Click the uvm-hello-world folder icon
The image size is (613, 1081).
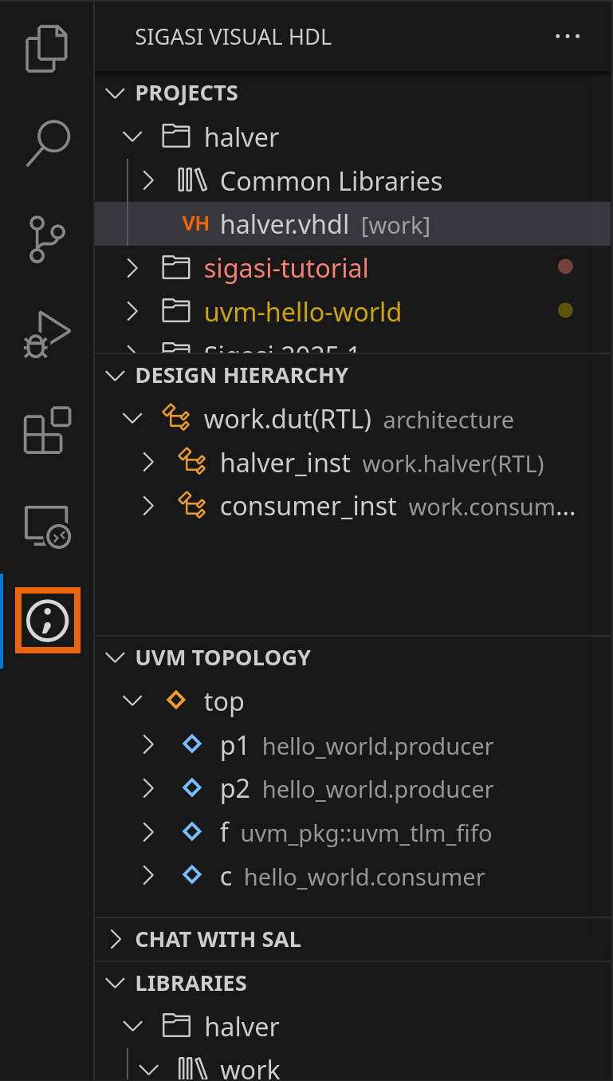click(x=176, y=311)
